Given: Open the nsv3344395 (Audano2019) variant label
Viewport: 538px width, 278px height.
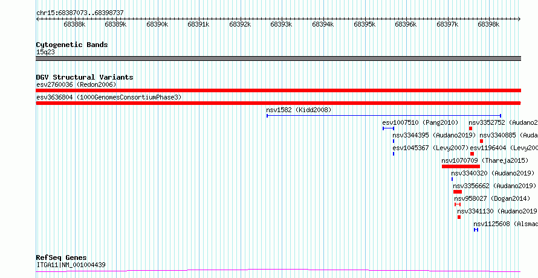Looking at the screenshot, I should pos(434,135).
